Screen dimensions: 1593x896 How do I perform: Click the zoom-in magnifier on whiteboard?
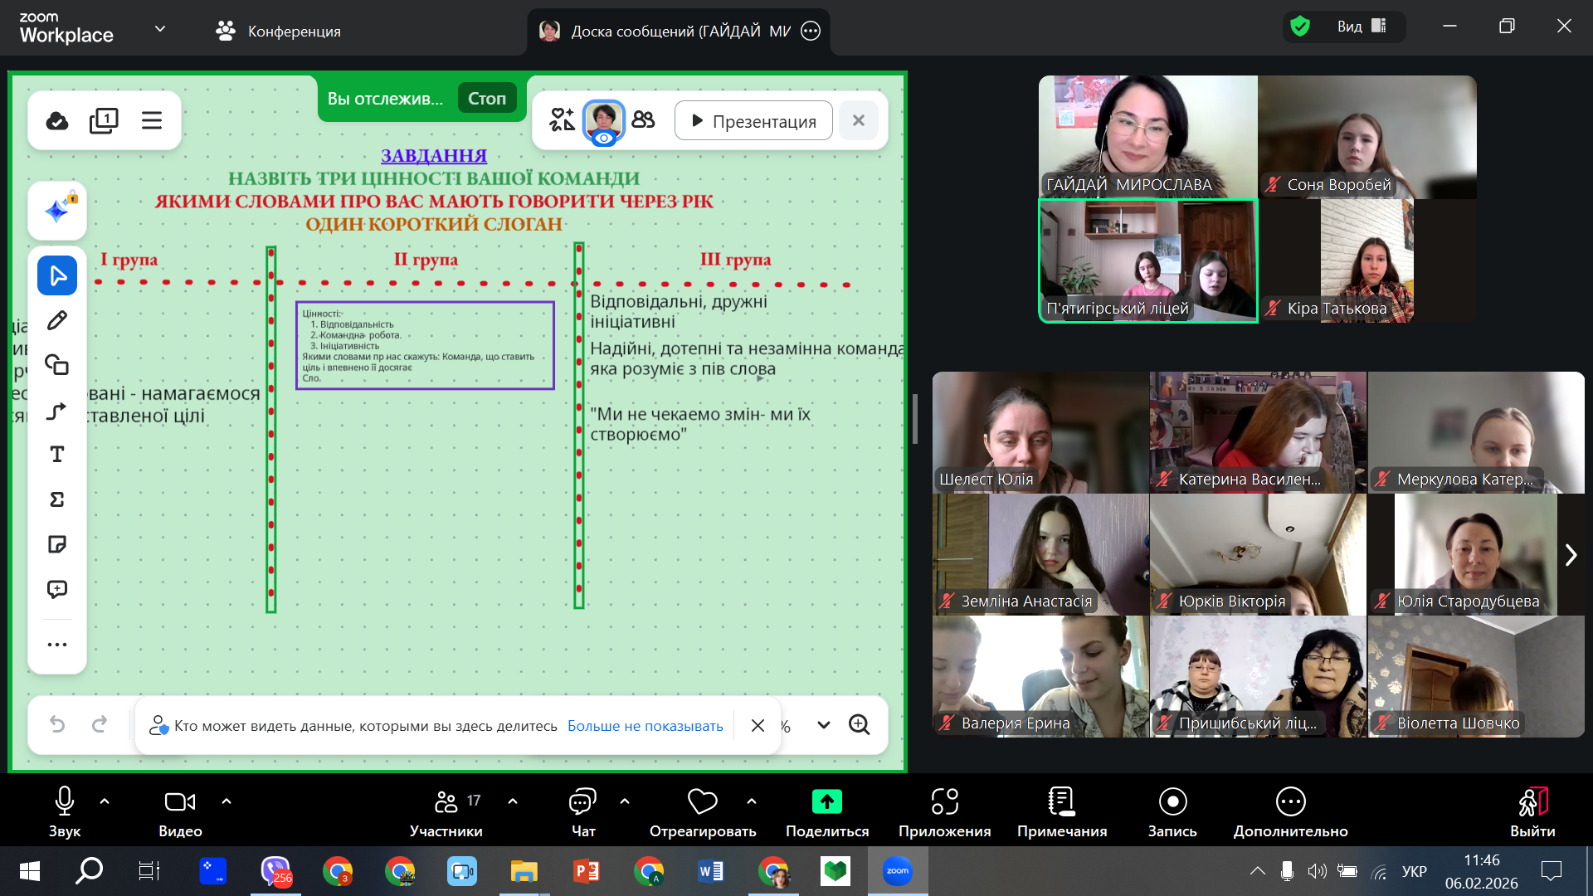coord(860,725)
